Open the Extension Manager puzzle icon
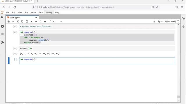 [2, 42]
